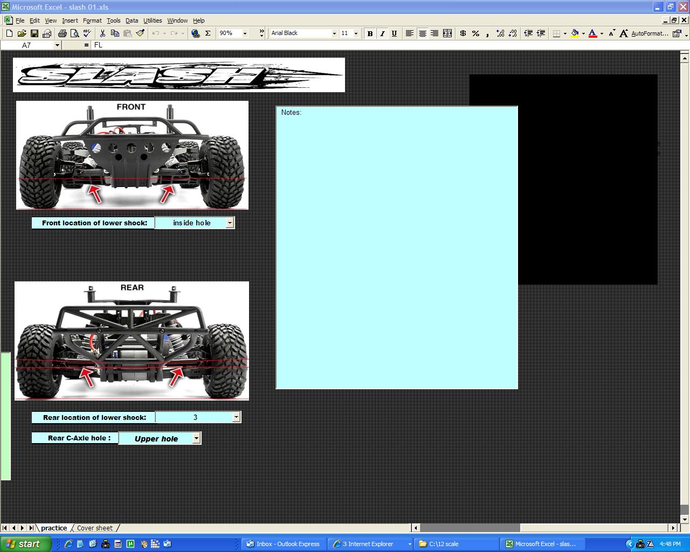Align text right
Viewport: 690px width, 552px height.
coord(434,33)
